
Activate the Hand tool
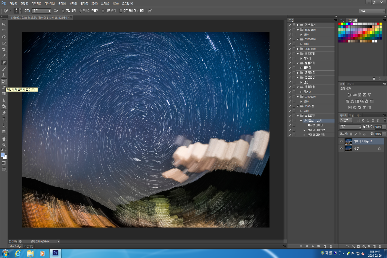tap(4, 138)
